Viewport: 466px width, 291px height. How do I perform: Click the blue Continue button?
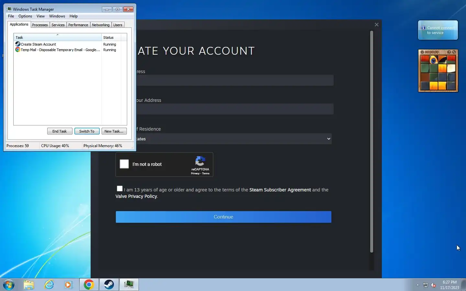click(x=223, y=217)
